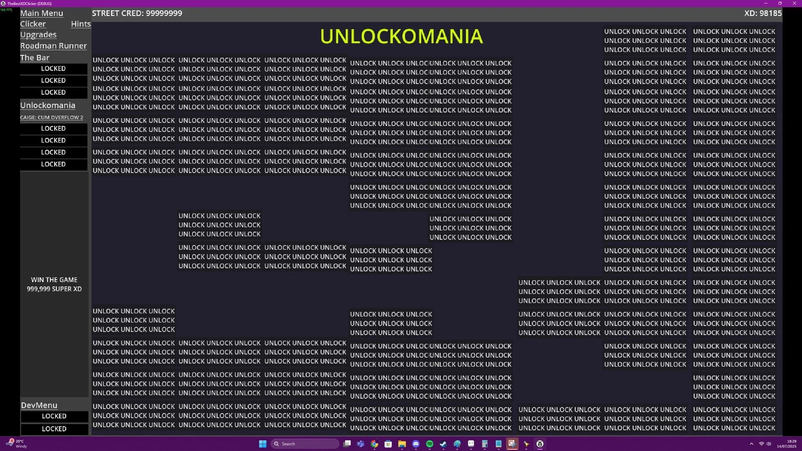Start Roadman Runner

[x=53, y=46]
